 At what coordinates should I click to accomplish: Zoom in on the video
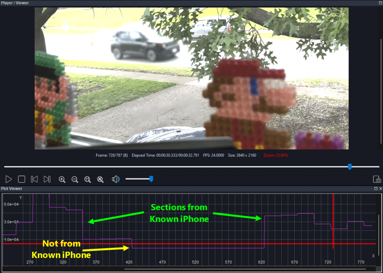tap(62, 180)
